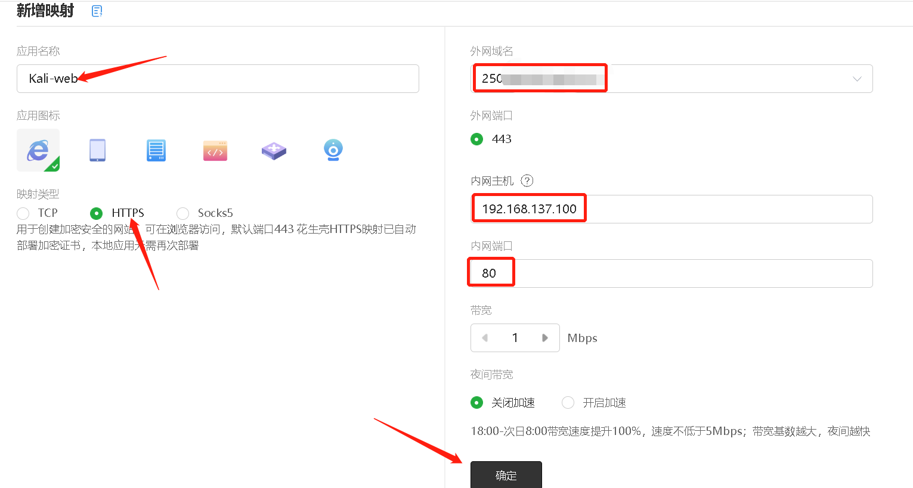913x488 pixels.
Task: Choose the blue server rack app icon
Action: click(156, 150)
